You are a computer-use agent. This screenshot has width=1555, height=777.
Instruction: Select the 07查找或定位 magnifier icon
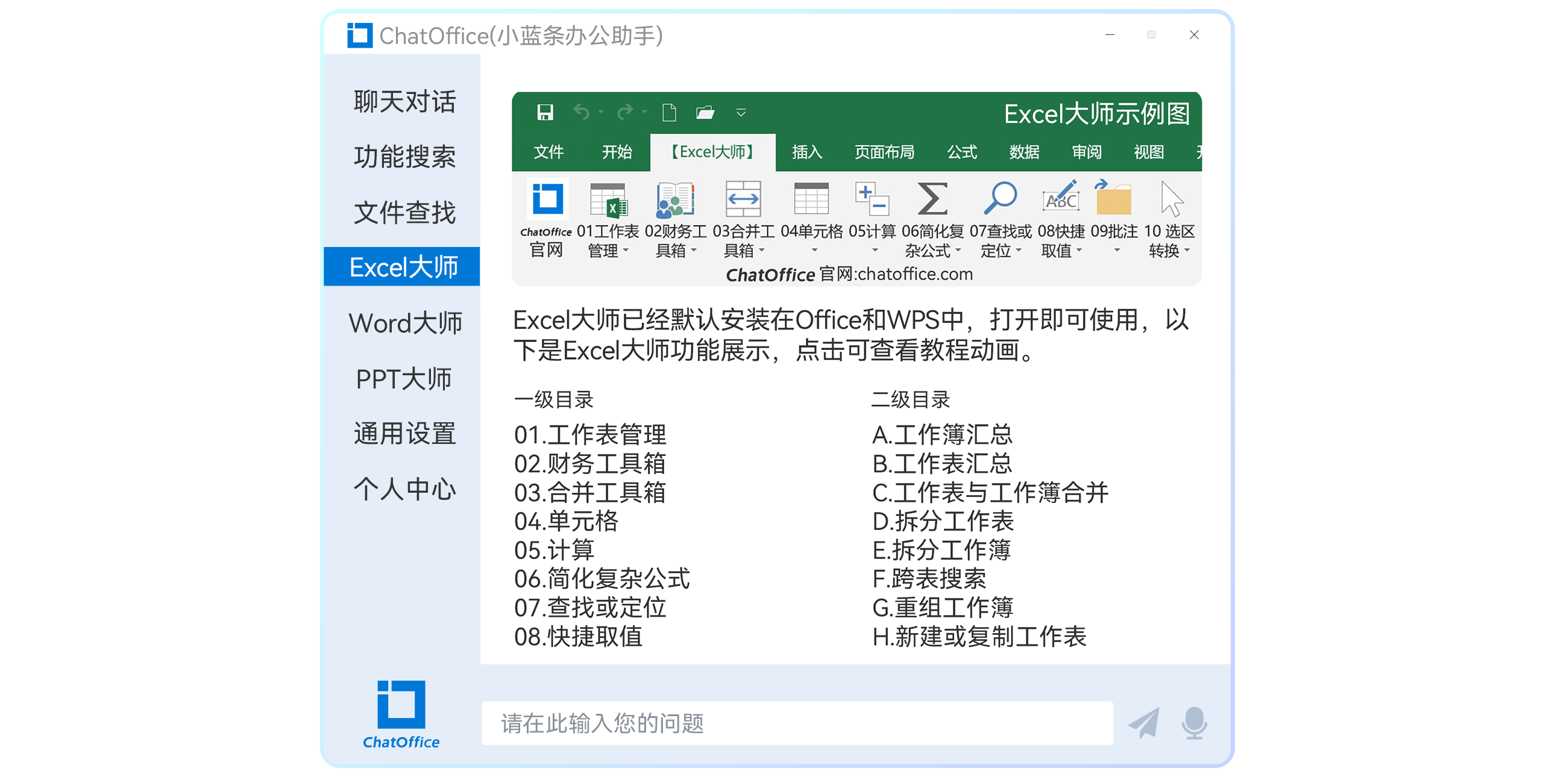coord(1001,199)
